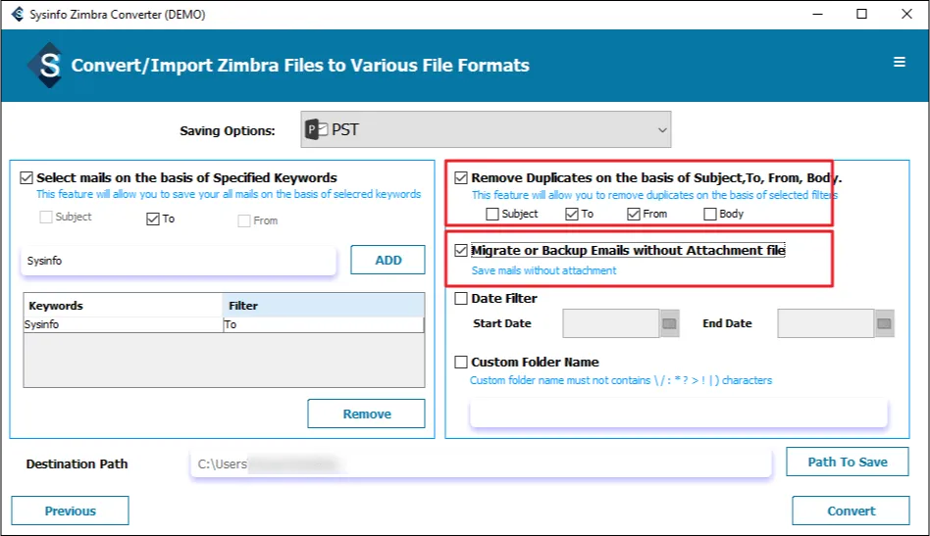Check the Body duplicate filter checkbox
This screenshot has width=930, height=536.
coord(710,214)
